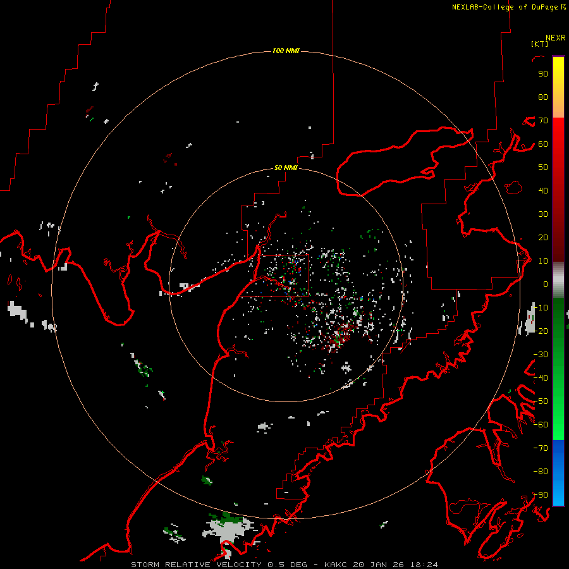Click the NEXR label at top right
The height and width of the screenshot is (569, 569).
point(556,38)
